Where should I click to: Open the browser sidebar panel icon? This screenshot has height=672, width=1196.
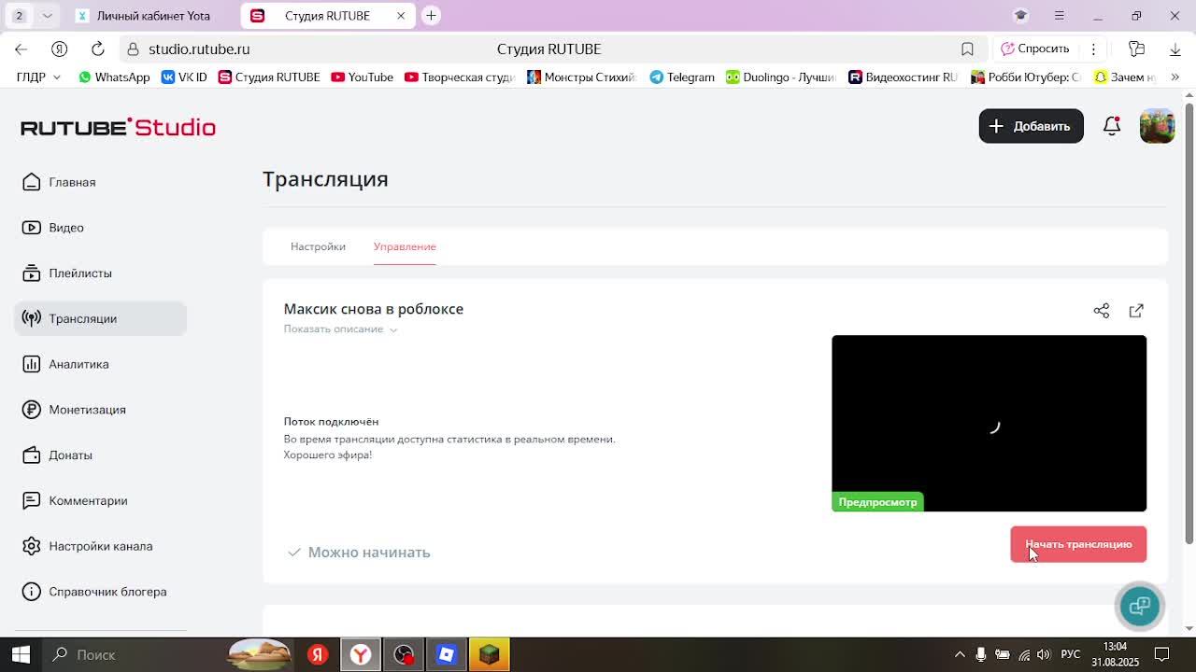pyautogui.click(x=1136, y=49)
